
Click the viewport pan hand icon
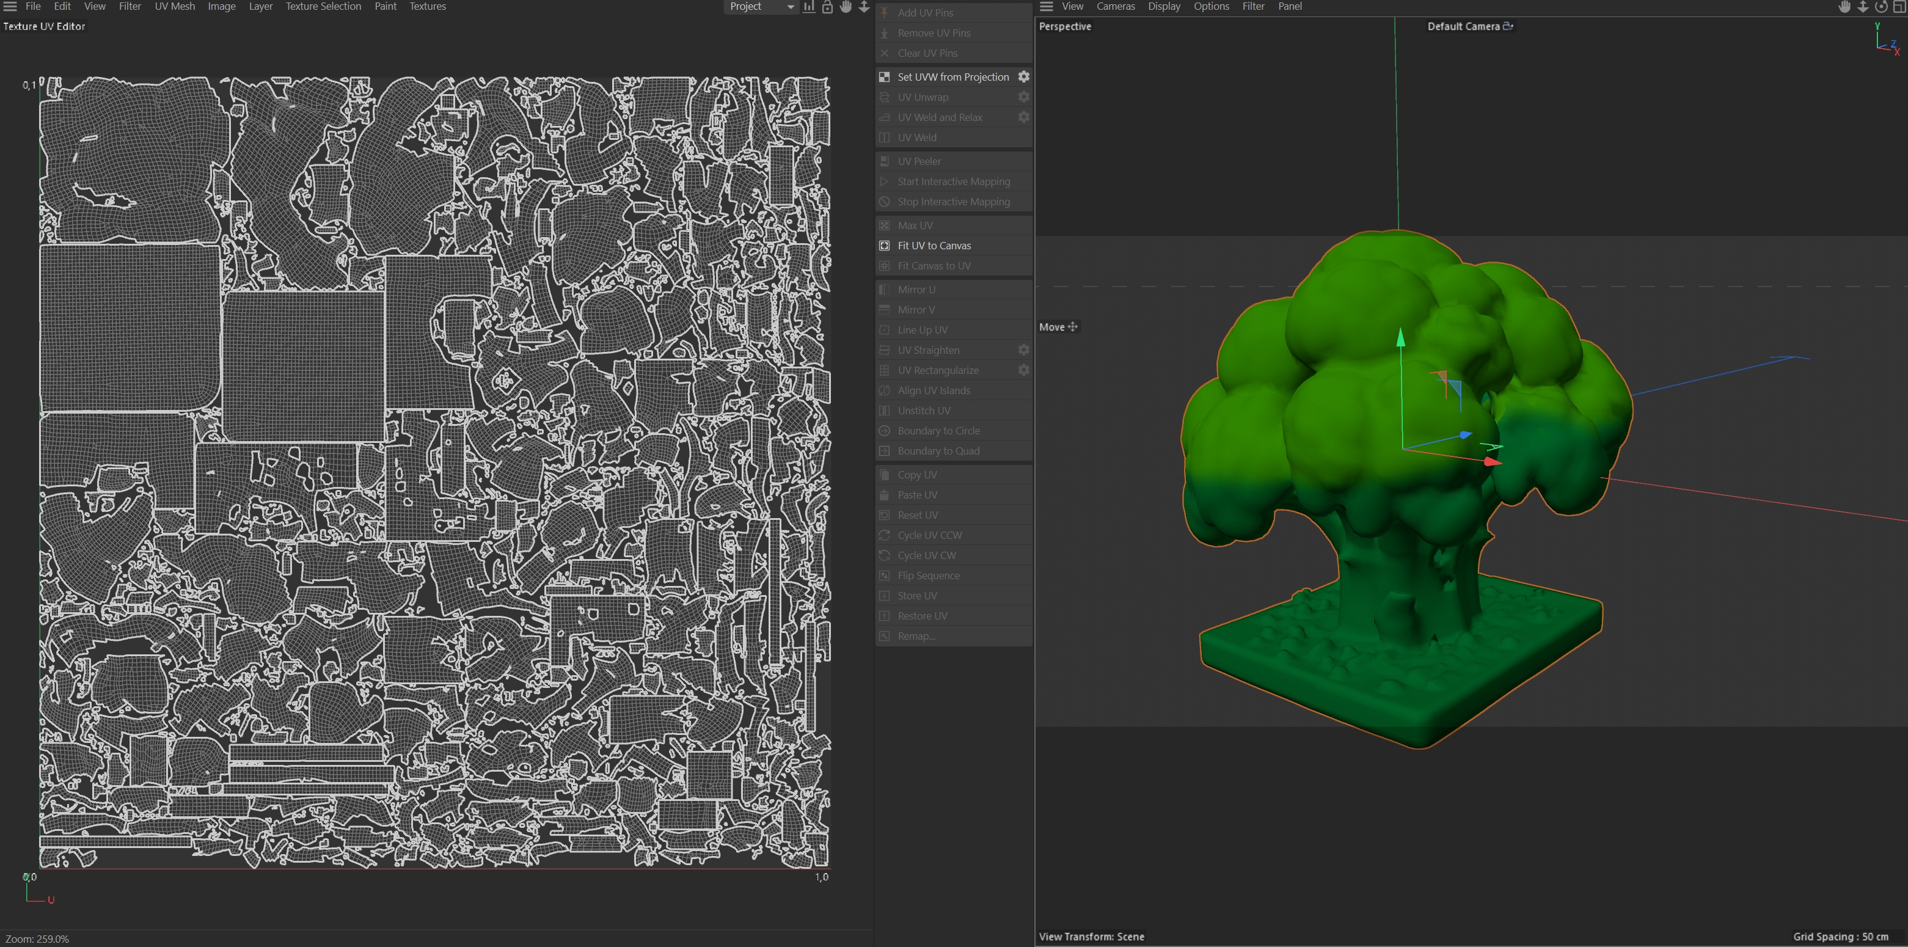1844,7
